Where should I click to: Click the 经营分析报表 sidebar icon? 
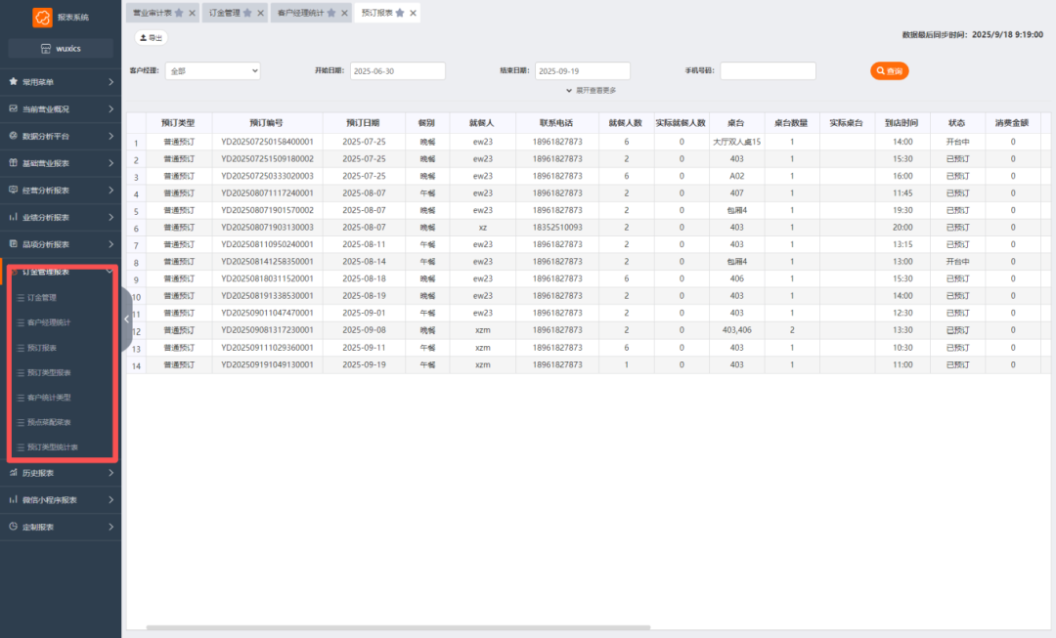pos(14,190)
